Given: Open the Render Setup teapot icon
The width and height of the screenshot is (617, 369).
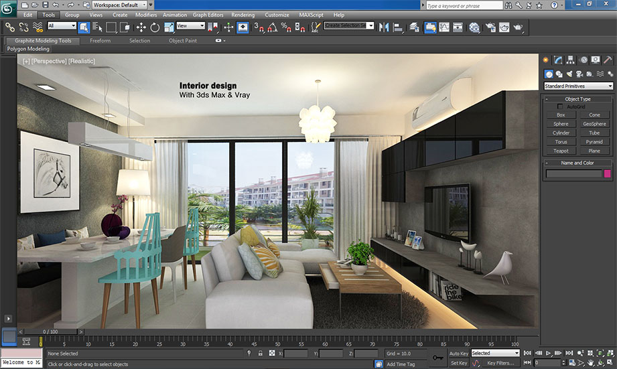Looking at the screenshot, I should [489, 27].
